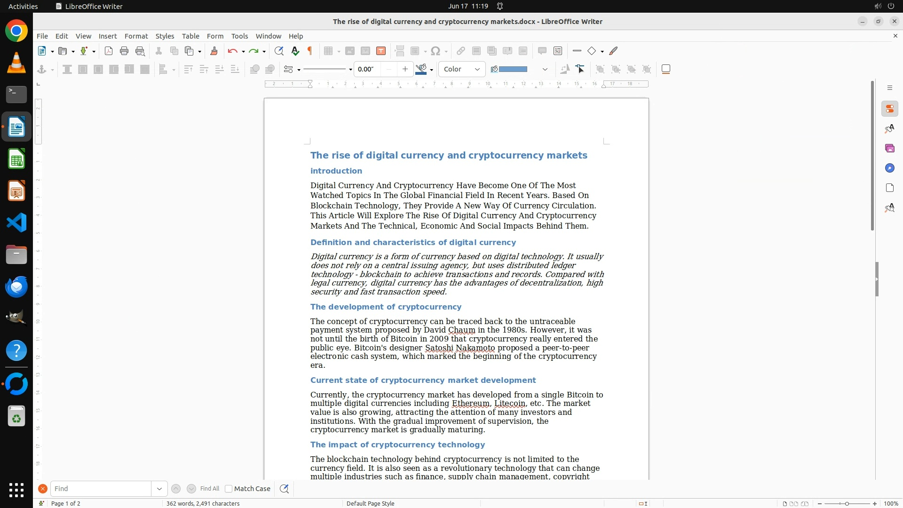
Task: Open Sidebar Properties deck
Action: click(x=889, y=109)
